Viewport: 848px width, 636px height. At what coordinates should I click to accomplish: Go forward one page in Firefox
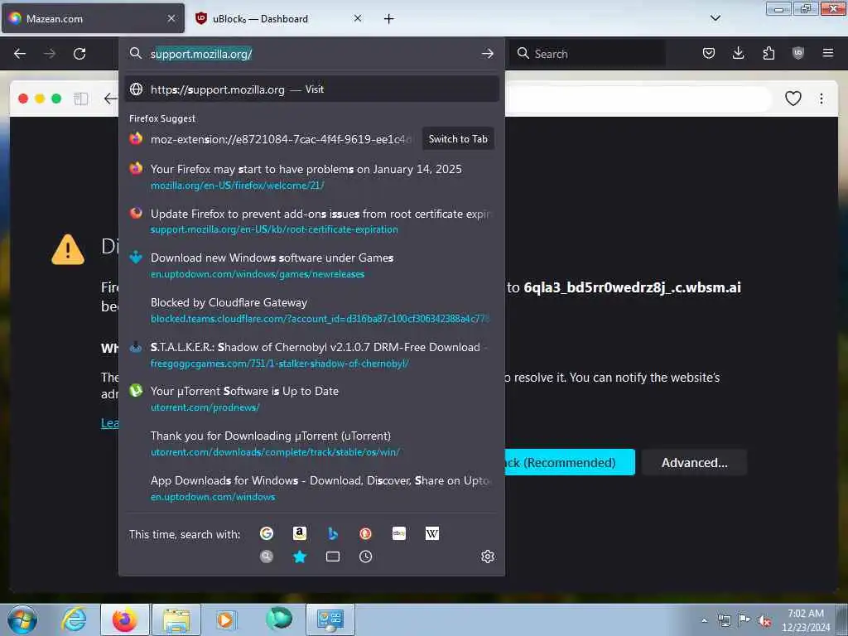tap(50, 54)
